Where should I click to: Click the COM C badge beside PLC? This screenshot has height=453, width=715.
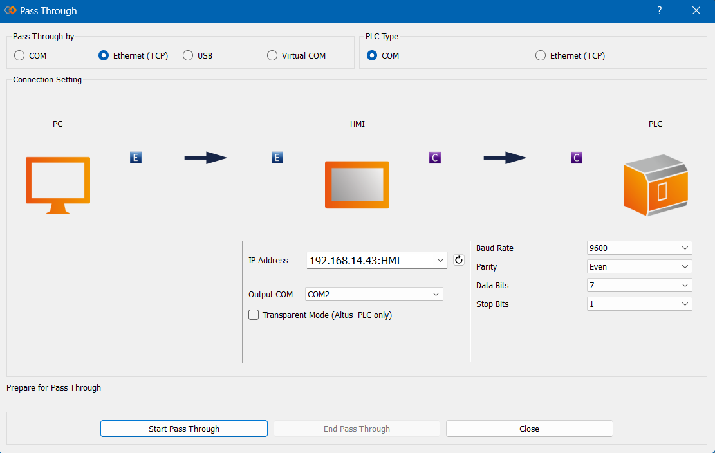pos(577,158)
